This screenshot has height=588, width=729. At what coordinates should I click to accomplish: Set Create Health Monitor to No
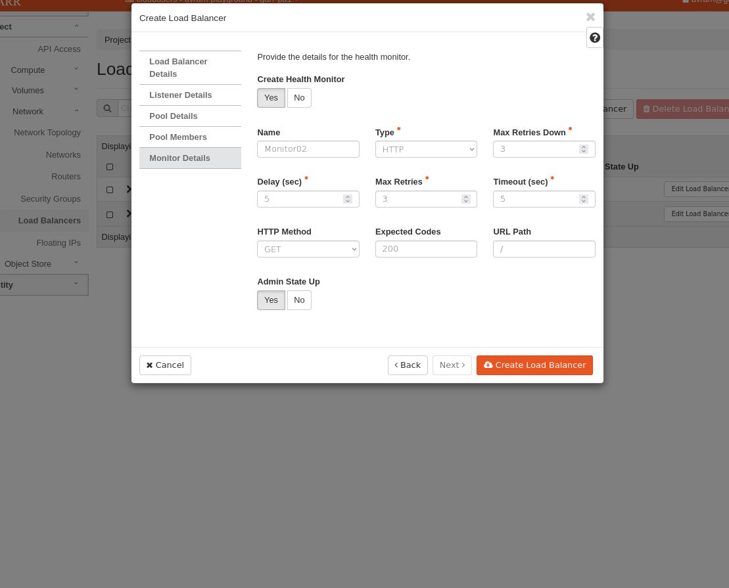(299, 98)
